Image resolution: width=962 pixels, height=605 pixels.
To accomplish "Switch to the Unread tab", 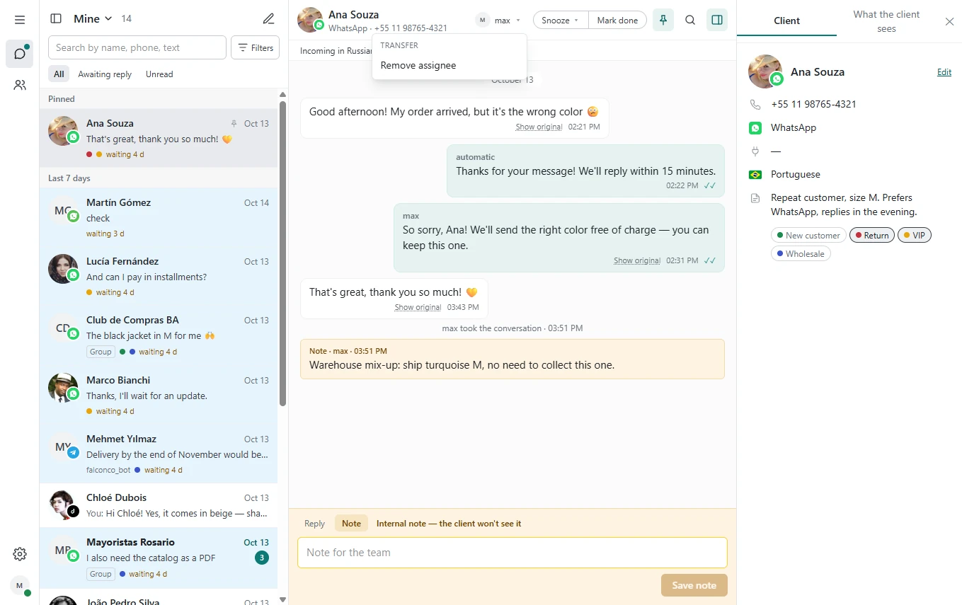I will (x=159, y=74).
